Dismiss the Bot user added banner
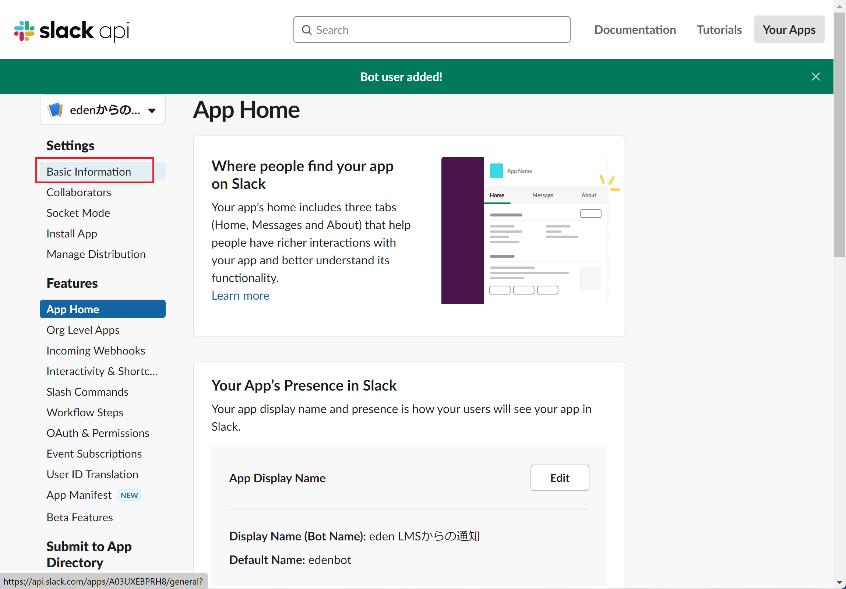 [x=815, y=77]
